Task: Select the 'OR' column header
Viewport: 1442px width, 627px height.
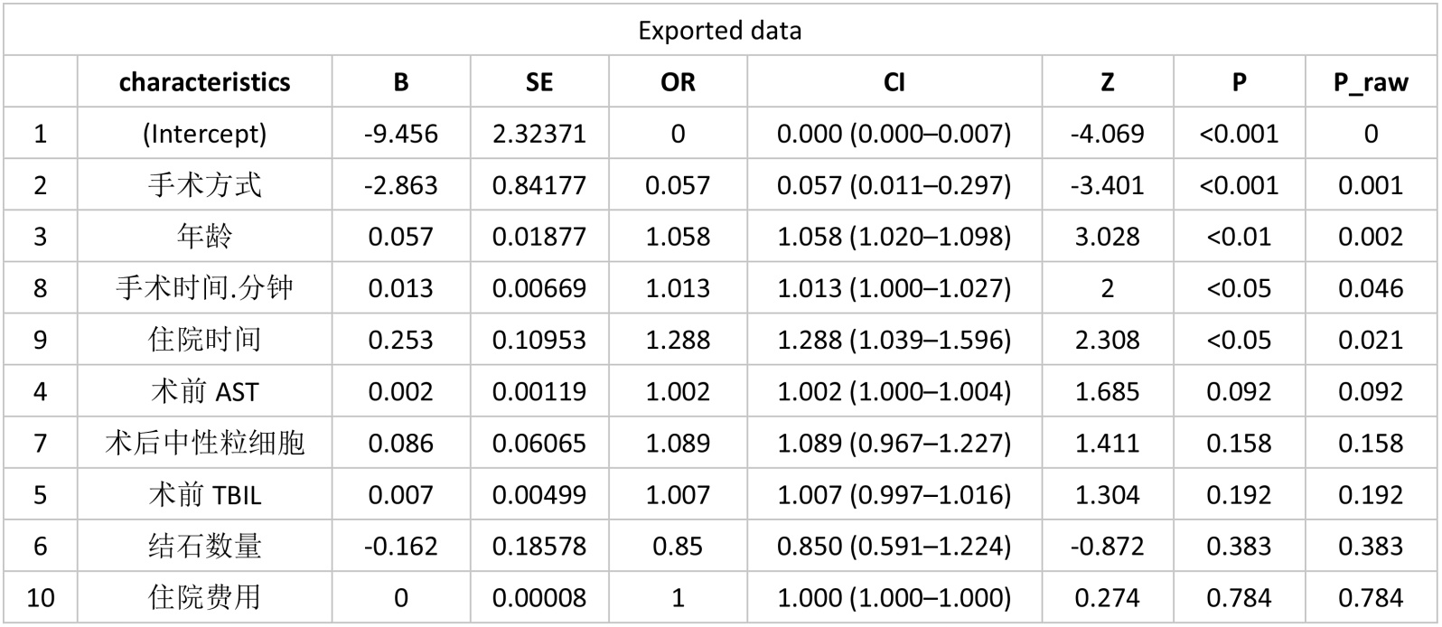Action: tap(678, 82)
